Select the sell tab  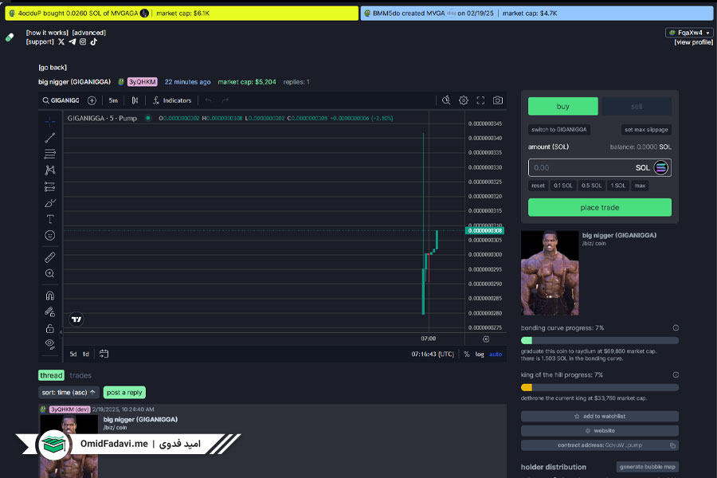(637, 106)
